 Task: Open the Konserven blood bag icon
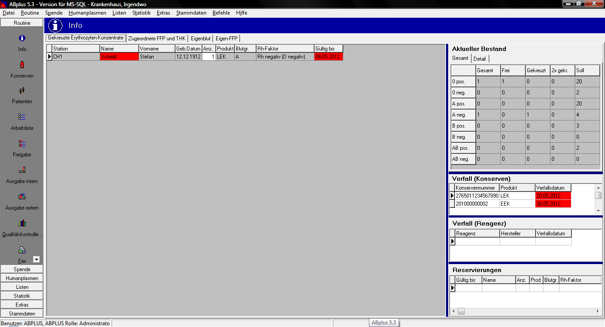coord(22,65)
